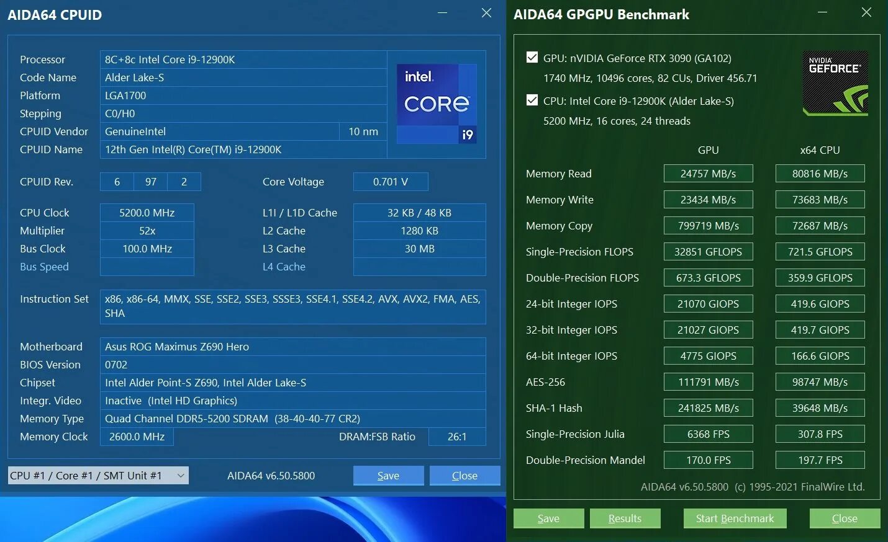This screenshot has width=888, height=542.
Task: Uncheck the GPU nVIDIA GeForce RTX 3090 checkbox
Action: click(x=532, y=58)
